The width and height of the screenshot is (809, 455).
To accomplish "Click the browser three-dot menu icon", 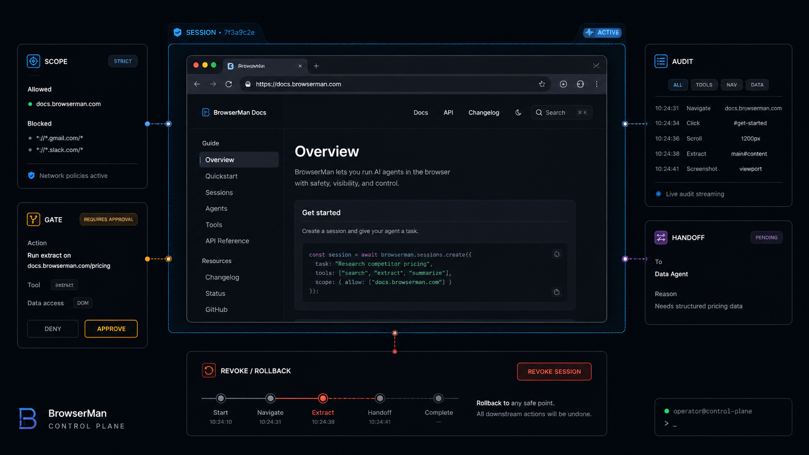I will point(597,84).
